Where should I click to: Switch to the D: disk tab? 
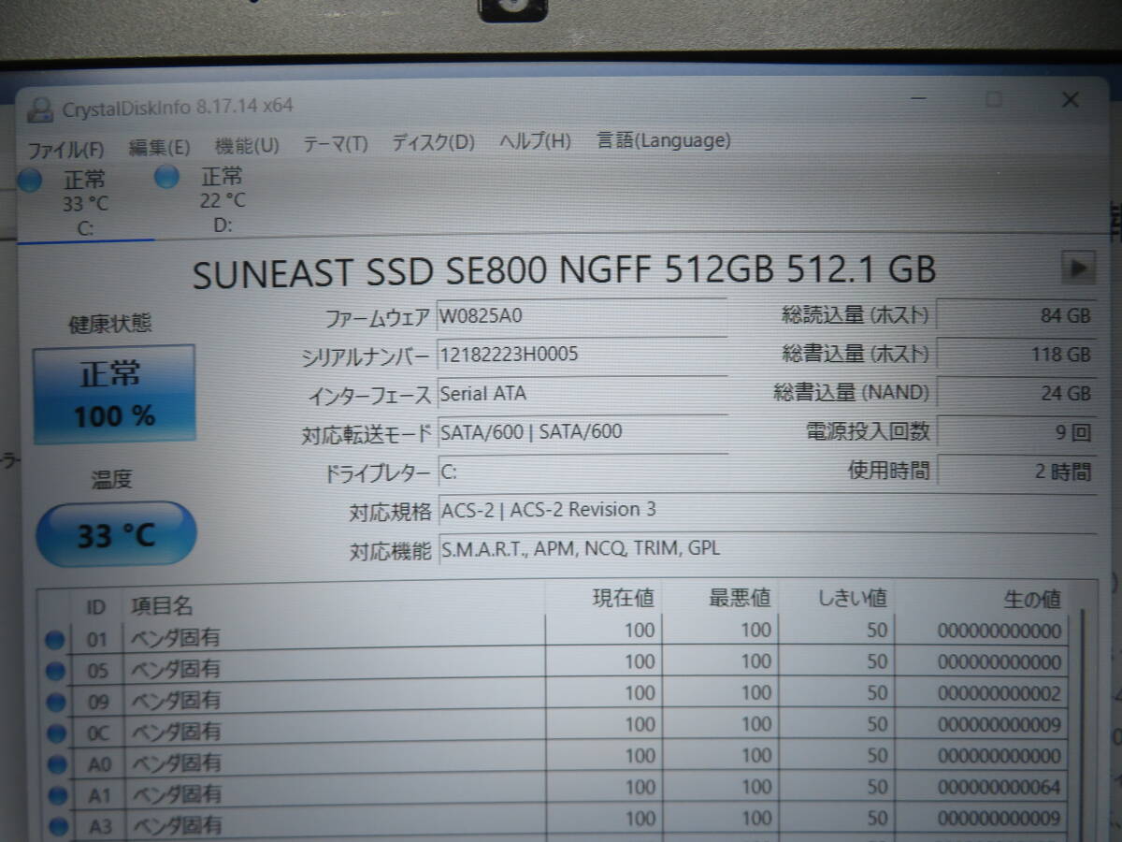[222, 198]
